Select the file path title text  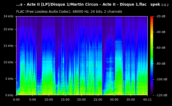(81, 5)
